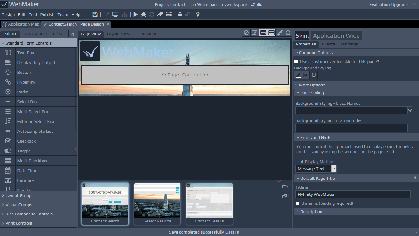
Task: Enable custom override skin for this page
Action: tap(296, 62)
